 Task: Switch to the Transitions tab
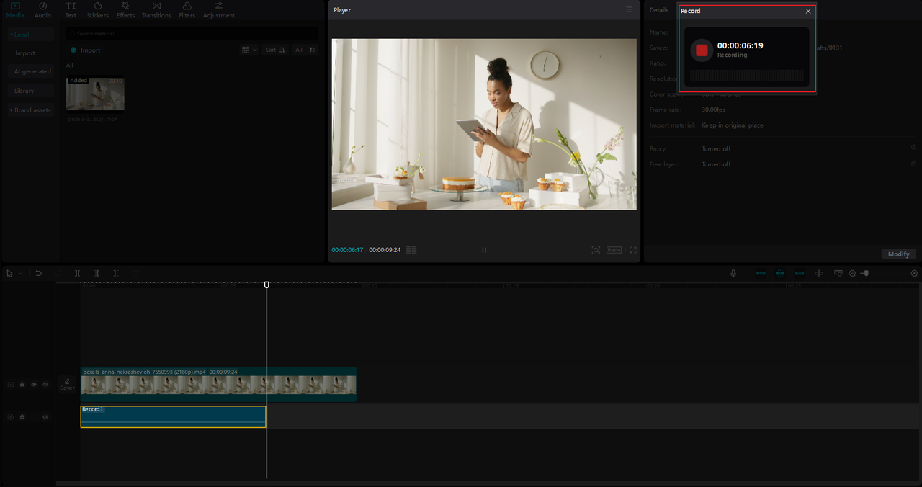[156, 9]
